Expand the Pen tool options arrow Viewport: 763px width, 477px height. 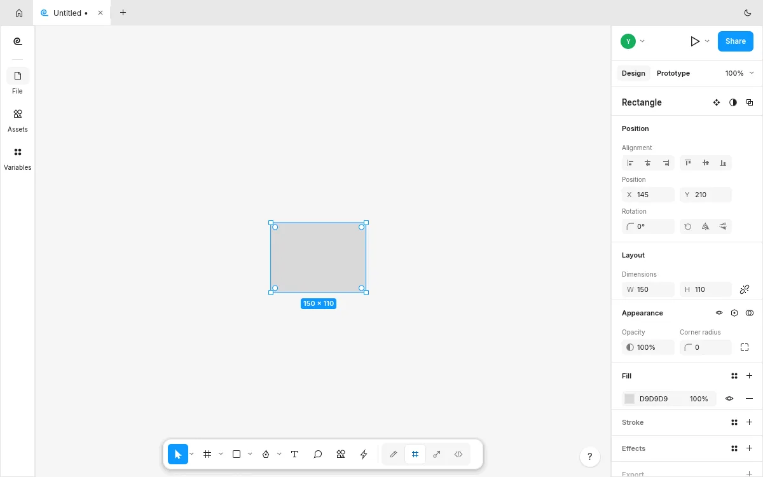tap(279, 454)
